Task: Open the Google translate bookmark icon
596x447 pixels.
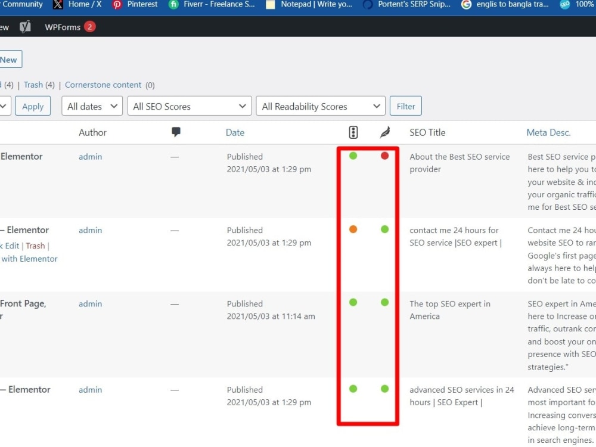Action: point(466,5)
